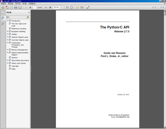The image size is (166, 129).
Task: Open the zoom level dropdown arrow
Action: pyautogui.click(x=61, y=7)
